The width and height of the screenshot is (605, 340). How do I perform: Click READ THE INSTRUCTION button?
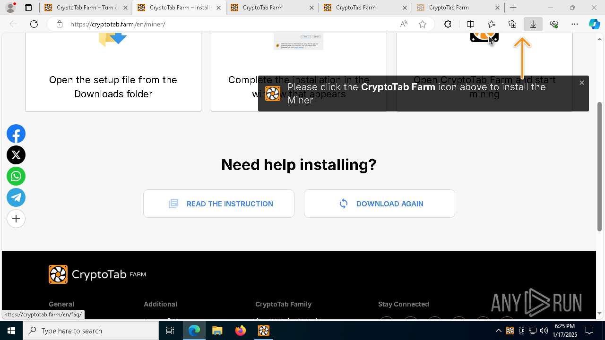[x=219, y=204]
